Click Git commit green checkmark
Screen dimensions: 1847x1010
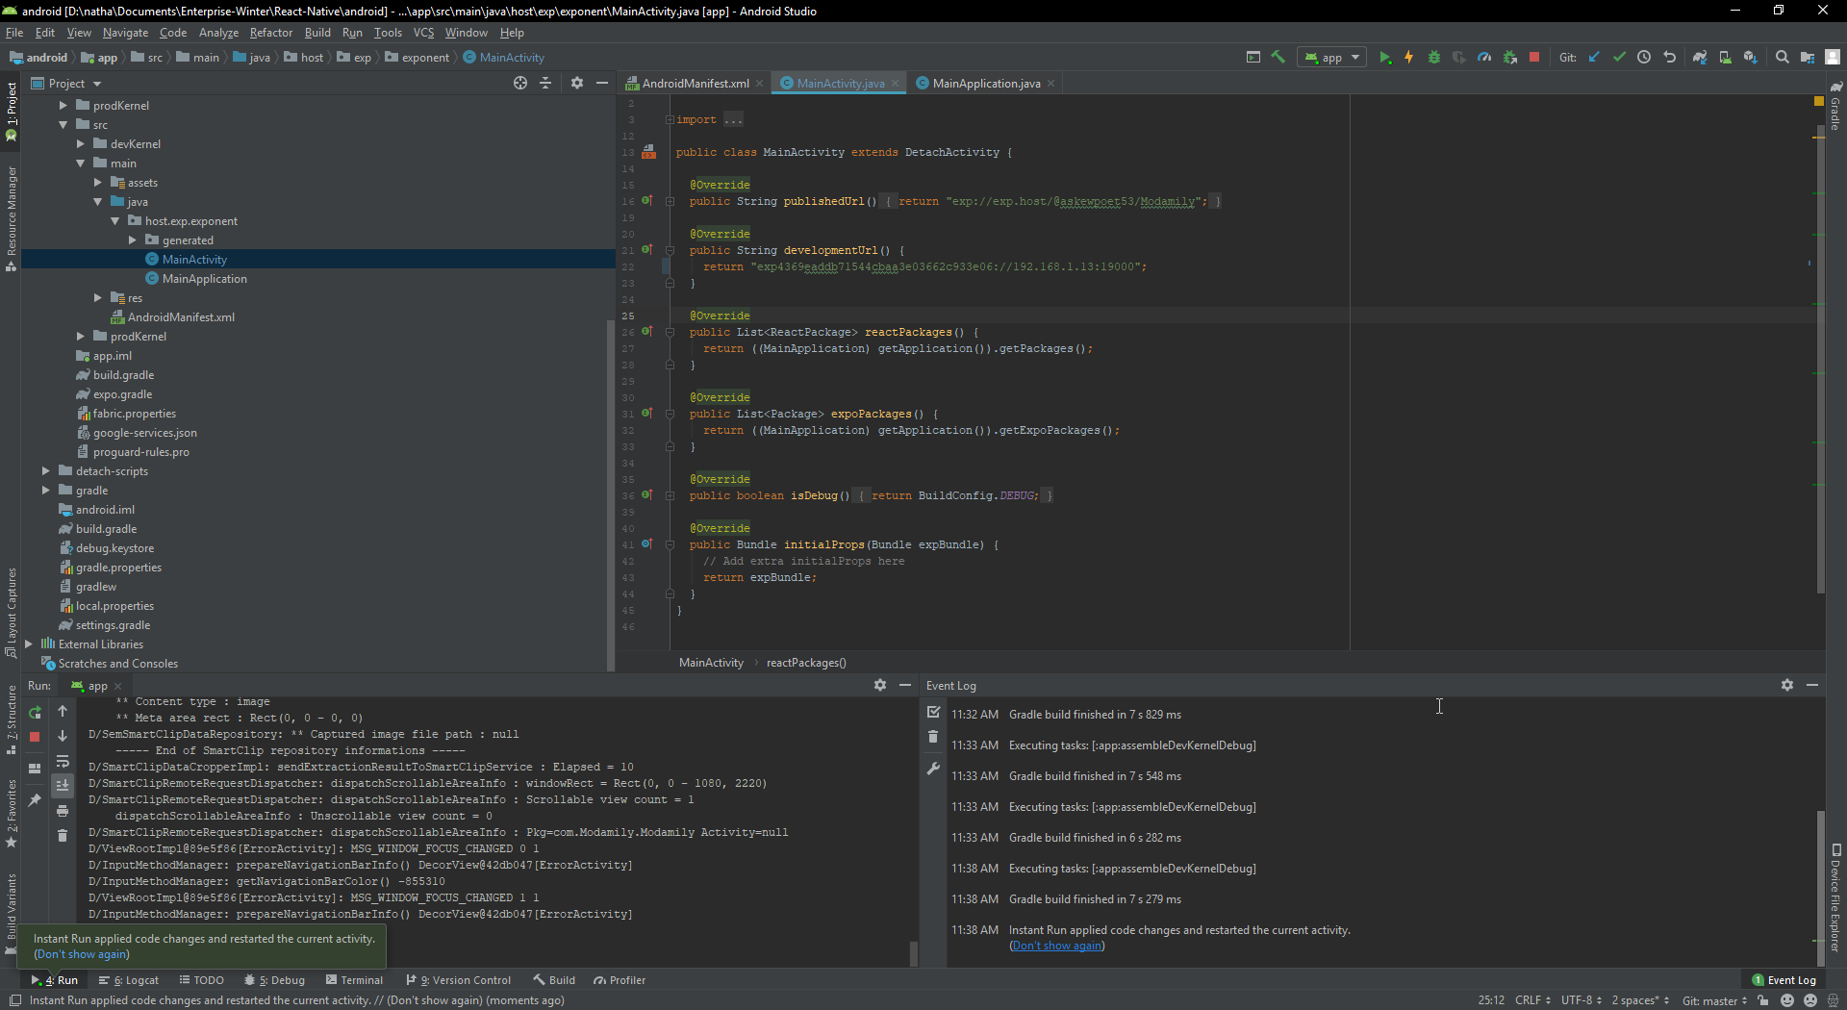click(1619, 58)
